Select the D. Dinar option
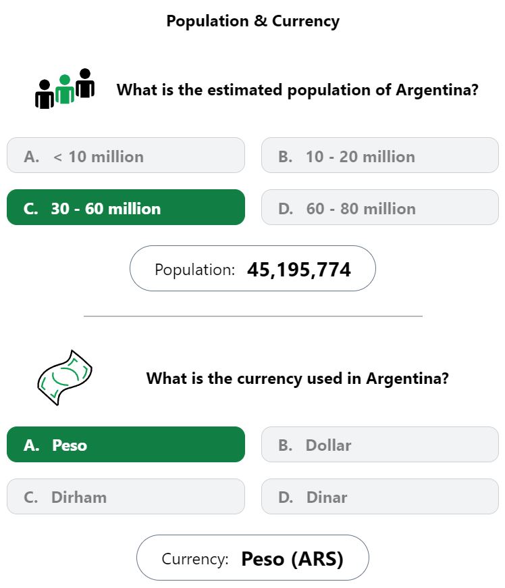This screenshot has width=505, height=588. 380,497
